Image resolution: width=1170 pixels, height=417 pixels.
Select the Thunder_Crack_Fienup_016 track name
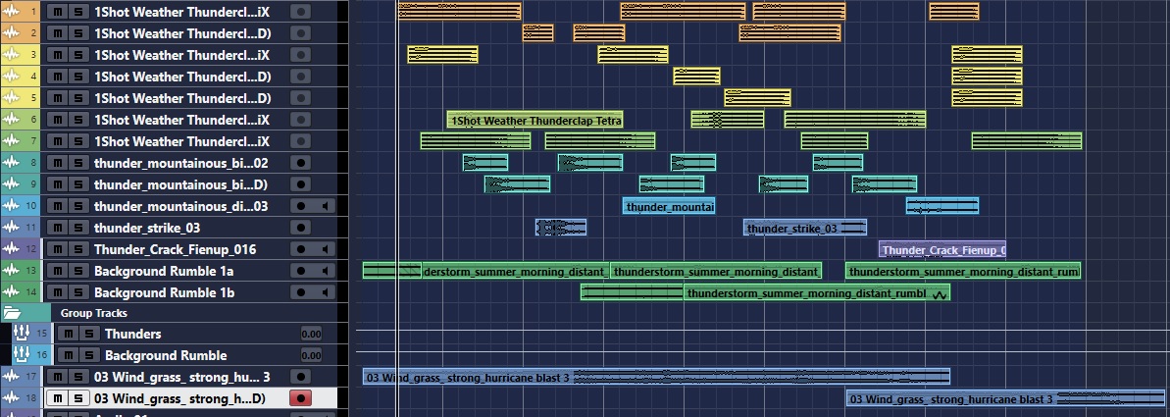coord(161,249)
